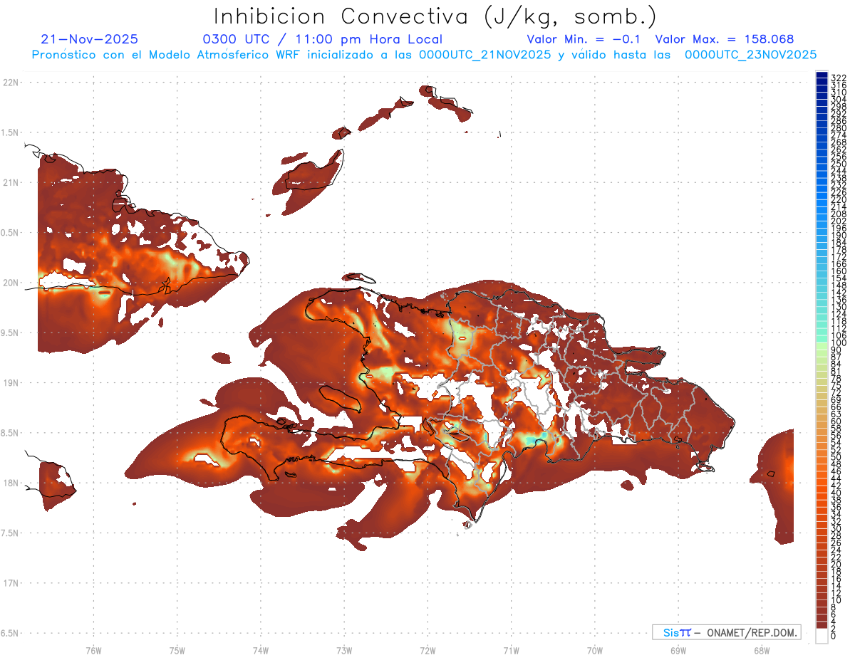Click the '68W' longitude label
Viewport: 855px width, 660px height.
(761, 650)
